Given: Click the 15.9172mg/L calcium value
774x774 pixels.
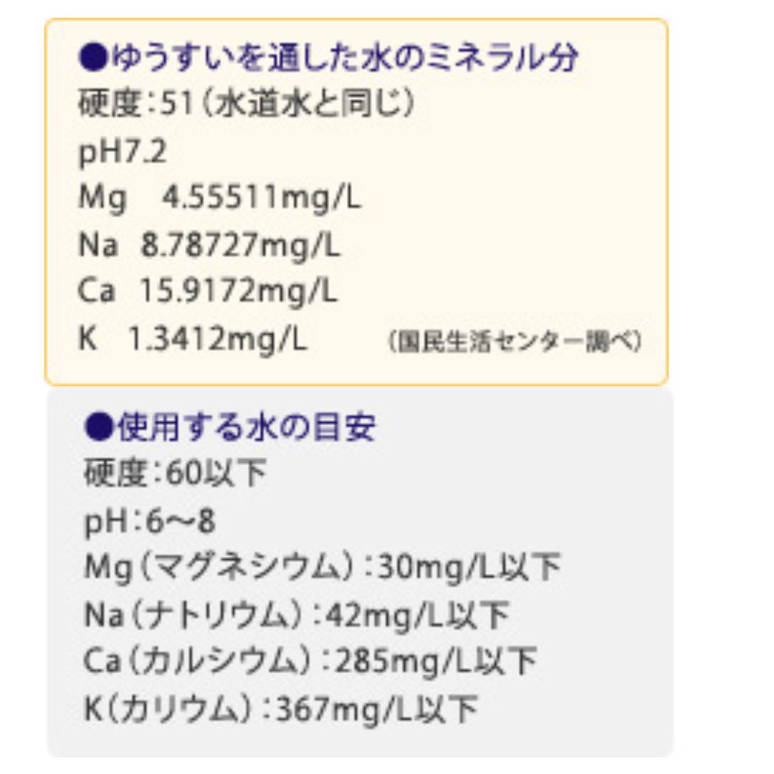Looking at the screenshot, I should point(239,292).
